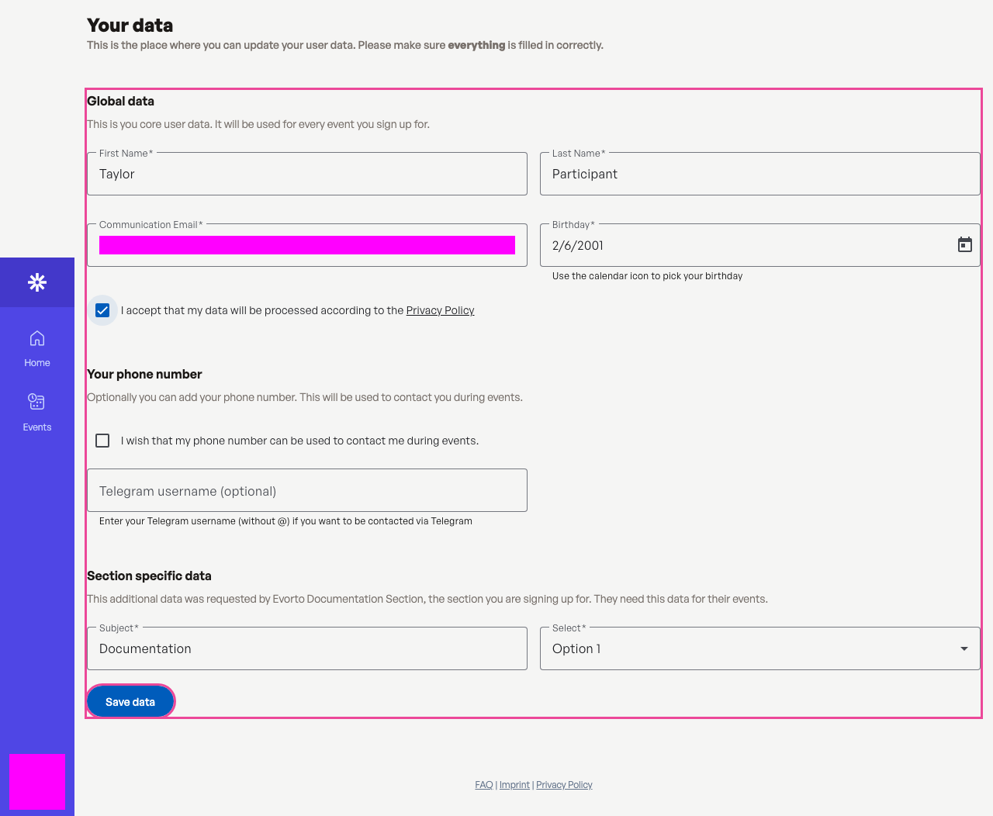
Task: Click the asterisk logo icon in sidebar
Action: [37, 282]
